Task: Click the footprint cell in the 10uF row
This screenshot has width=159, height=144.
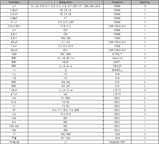Action: tap(117, 46)
